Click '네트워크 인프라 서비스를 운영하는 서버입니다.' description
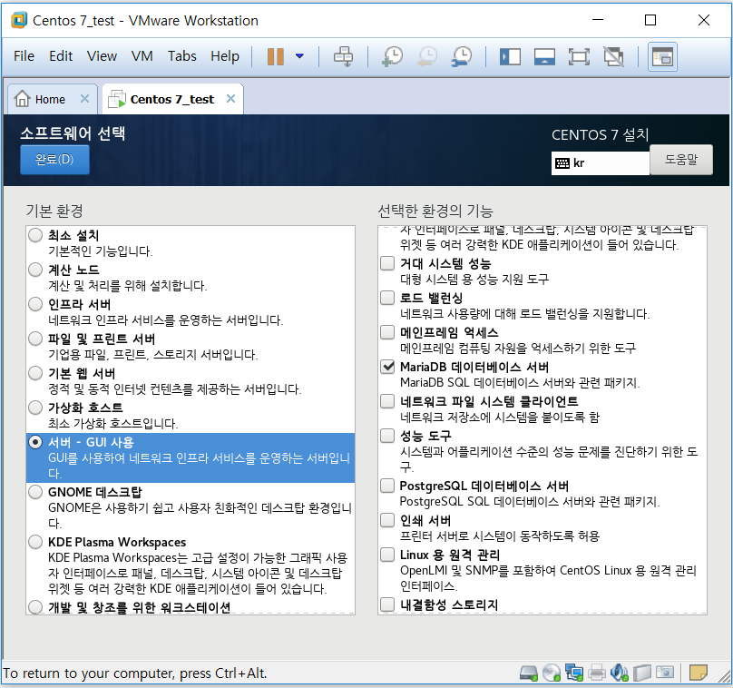Viewport: 733px width, 688px height. point(165,320)
